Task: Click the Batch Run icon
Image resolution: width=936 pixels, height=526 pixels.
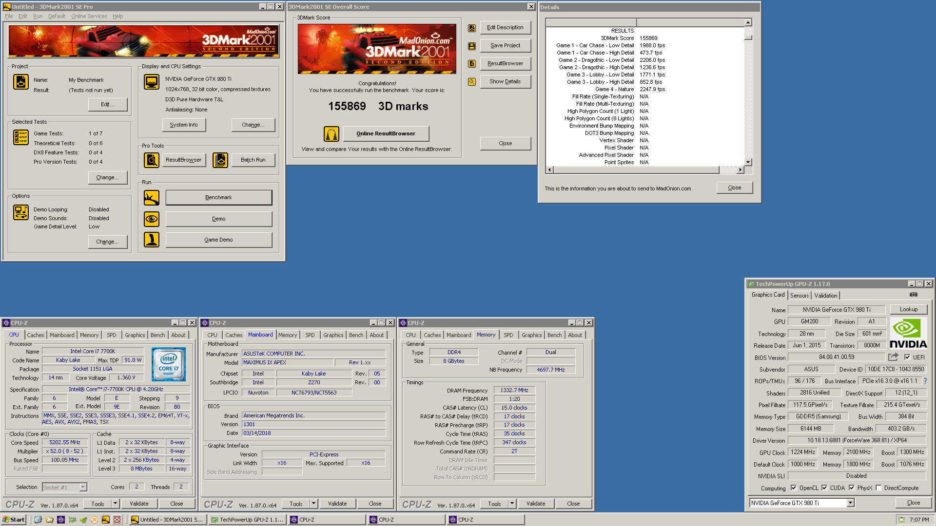Action: coord(220,160)
